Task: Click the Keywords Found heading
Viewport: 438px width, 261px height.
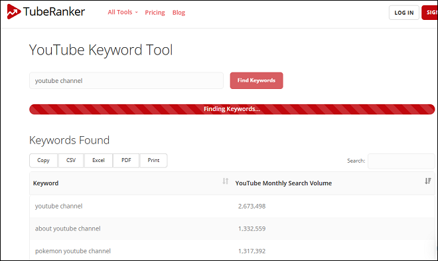Action: coord(69,140)
